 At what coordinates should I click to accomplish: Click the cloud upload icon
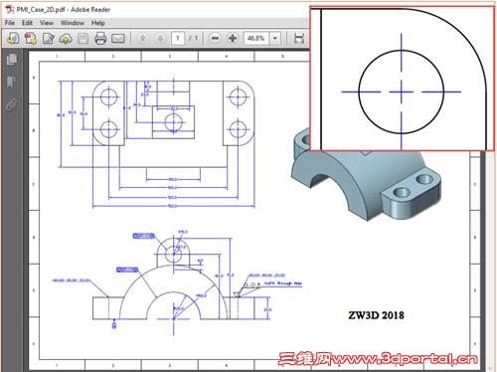point(66,39)
